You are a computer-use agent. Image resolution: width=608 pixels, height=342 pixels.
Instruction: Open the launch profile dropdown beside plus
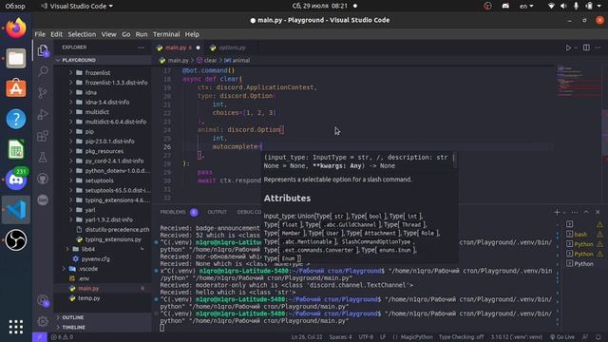(x=564, y=213)
